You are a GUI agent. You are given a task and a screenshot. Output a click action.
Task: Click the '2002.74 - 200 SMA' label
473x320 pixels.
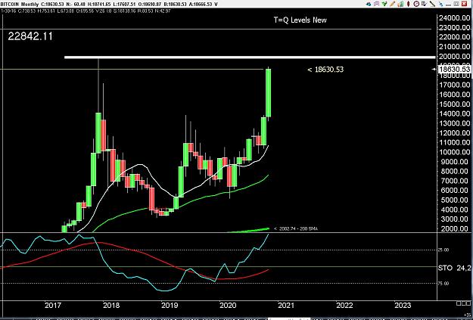(x=296, y=228)
